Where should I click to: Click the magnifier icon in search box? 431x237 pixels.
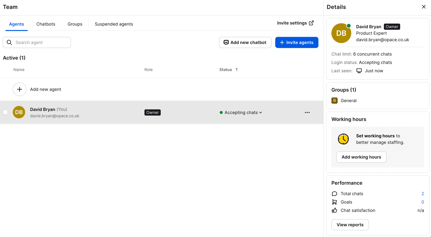click(x=9, y=42)
